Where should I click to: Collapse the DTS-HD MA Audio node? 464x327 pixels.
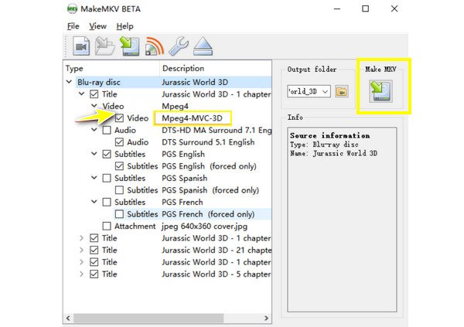coord(94,130)
